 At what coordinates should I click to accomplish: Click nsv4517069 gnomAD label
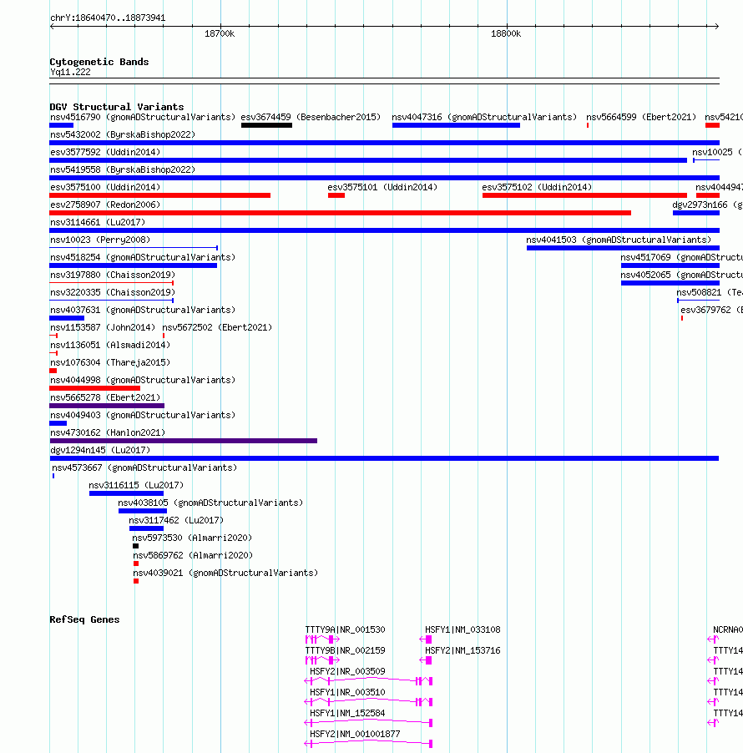click(681, 257)
